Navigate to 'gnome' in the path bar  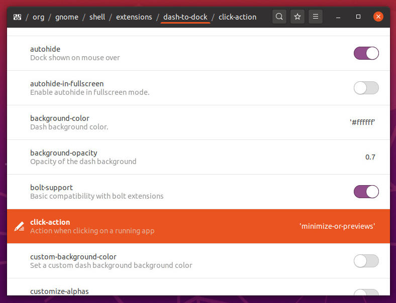pyautogui.click(x=67, y=17)
